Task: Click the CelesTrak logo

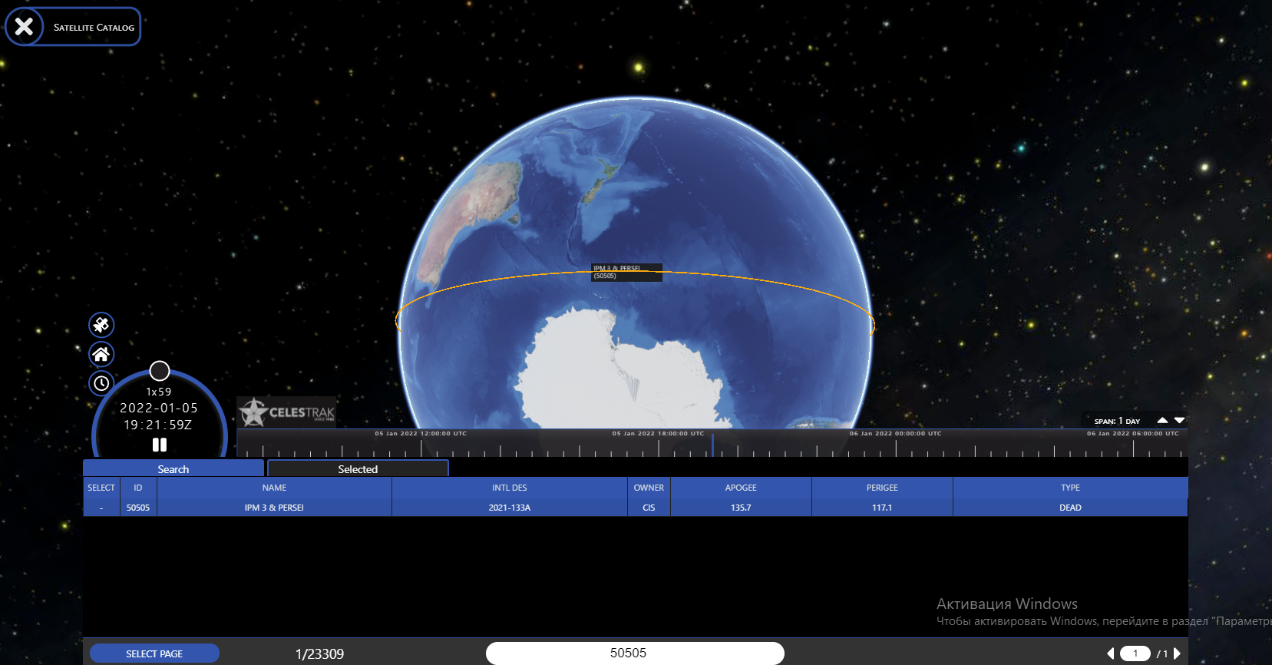Action: (x=286, y=412)
